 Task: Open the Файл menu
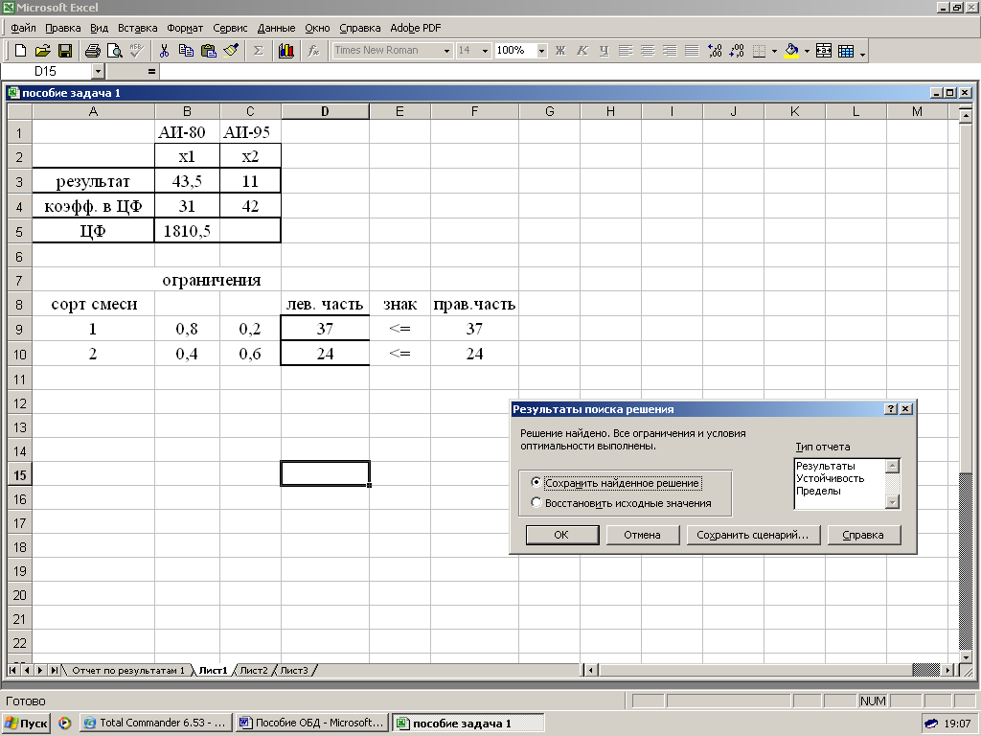[x=23, y=28]
